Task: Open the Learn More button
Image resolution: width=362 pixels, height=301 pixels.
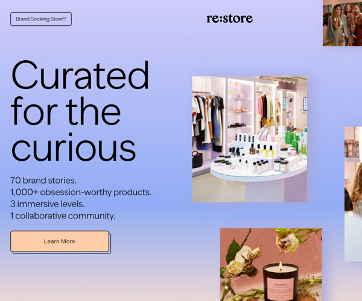Action: pos(60,241)
